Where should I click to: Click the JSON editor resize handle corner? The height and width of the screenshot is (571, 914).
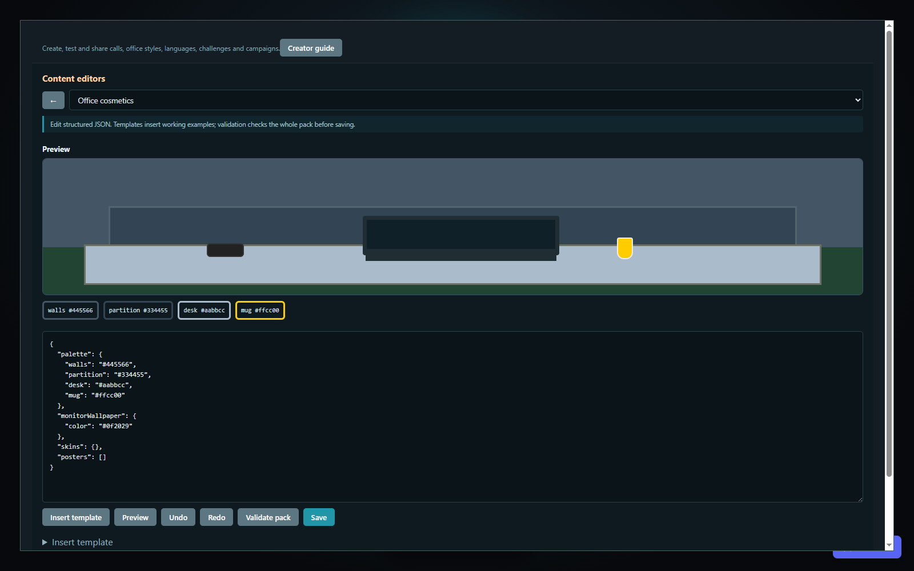tap(859, 498)
